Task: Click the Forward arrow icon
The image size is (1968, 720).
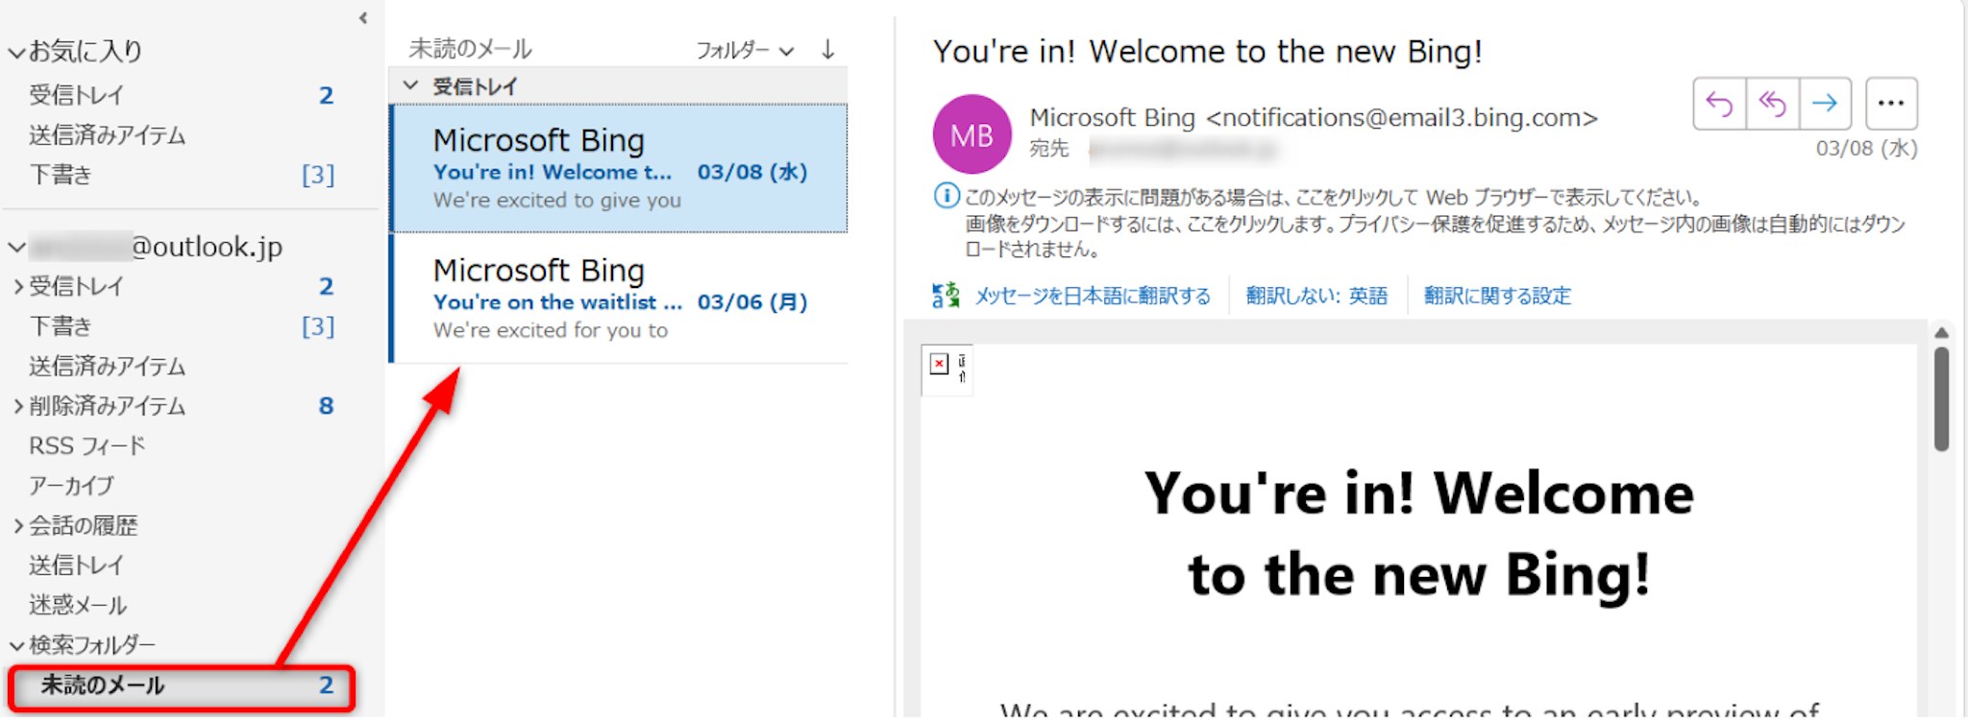Action: [1824, 104]
